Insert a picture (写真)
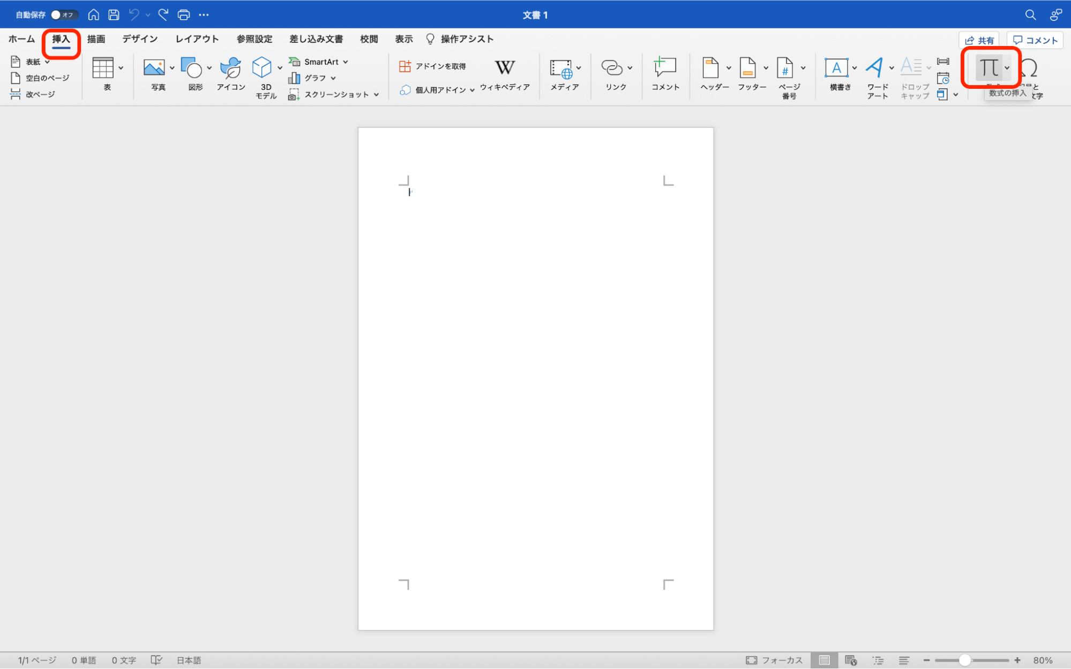The height and width of the screenshot is (669, 1071). click(x=154, y=73)
